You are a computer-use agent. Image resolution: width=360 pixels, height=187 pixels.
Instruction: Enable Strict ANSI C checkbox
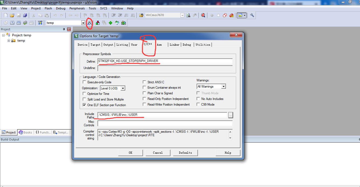coord(145,82)
